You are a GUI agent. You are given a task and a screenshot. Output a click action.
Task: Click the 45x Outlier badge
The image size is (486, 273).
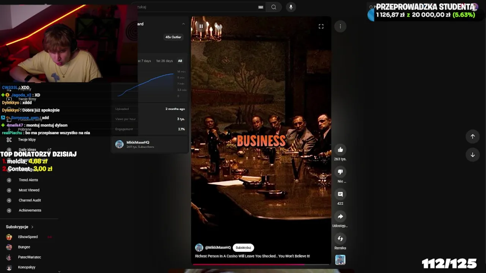(x=173, y=37)
